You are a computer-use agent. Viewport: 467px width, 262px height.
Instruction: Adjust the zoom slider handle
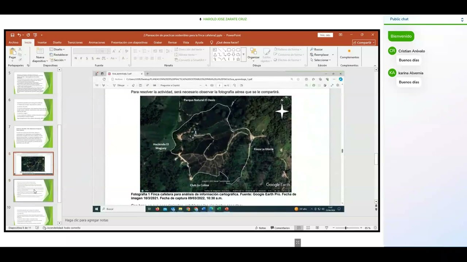coord(346,228)
